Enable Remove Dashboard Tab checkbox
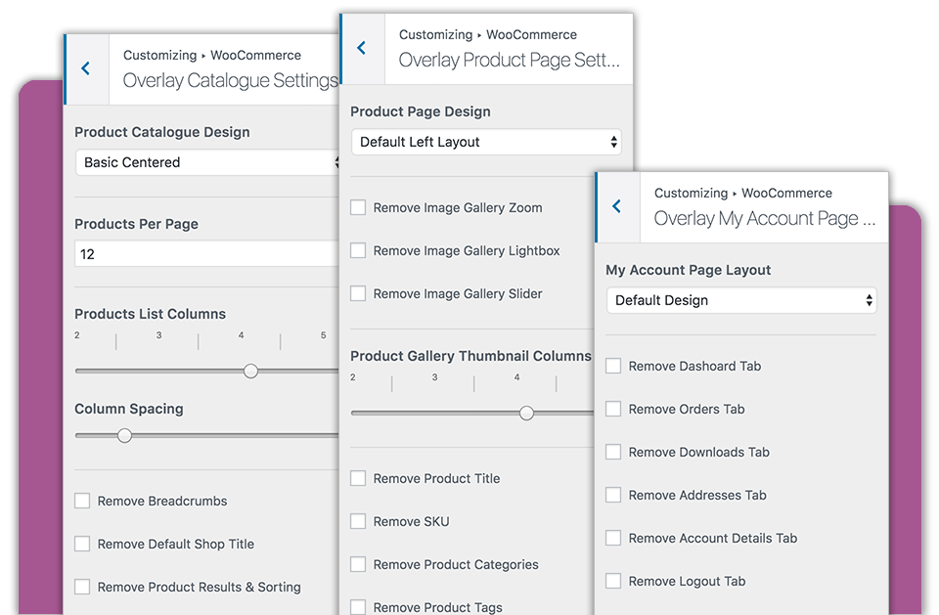The width and height of the screenshot is (939, 615). (614, 366)
